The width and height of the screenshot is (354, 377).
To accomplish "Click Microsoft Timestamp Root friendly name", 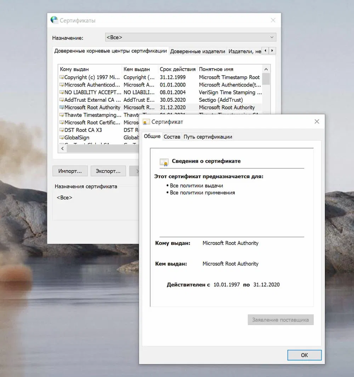I will (x=229, y=78).
